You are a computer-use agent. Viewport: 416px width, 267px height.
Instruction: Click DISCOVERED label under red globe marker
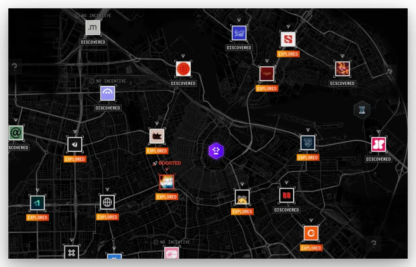point(183,83)
